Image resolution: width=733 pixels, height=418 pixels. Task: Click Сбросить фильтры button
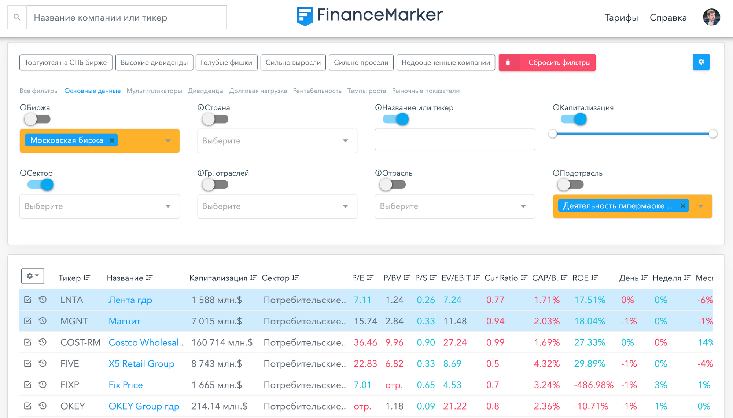[x=547, y=62]
